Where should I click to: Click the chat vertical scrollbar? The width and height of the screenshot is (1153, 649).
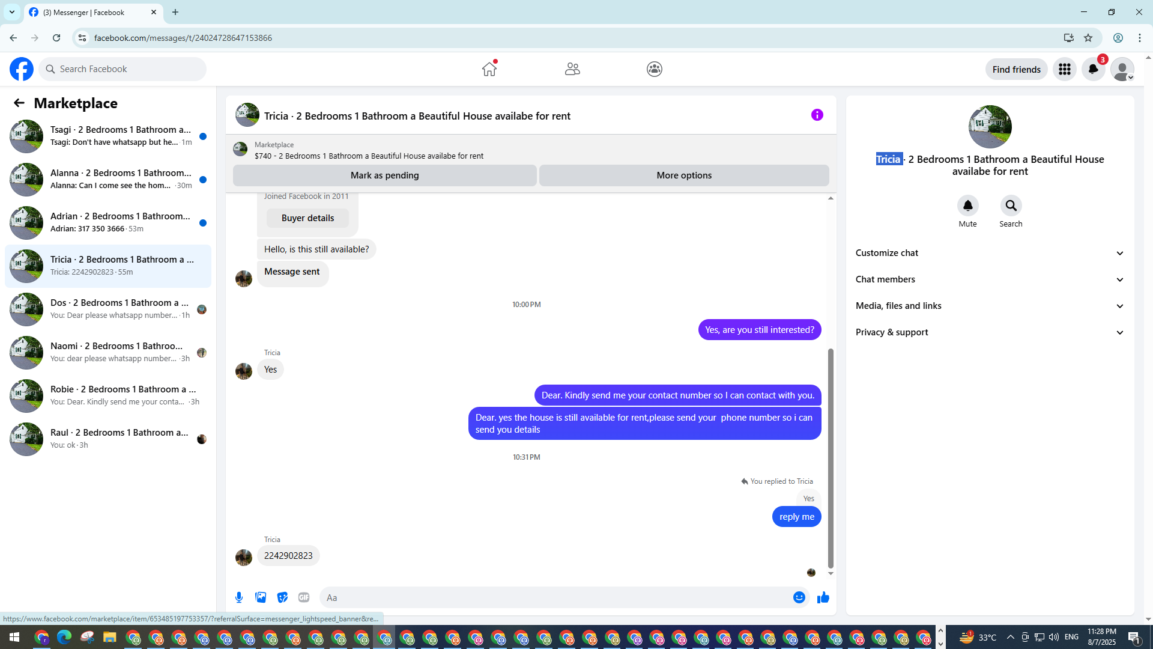coord(831,457)
